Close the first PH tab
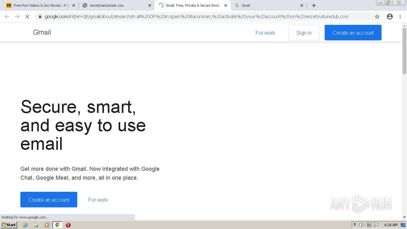Image resolution: width=407 pixels, height=229 pixels. click(74, 5)
